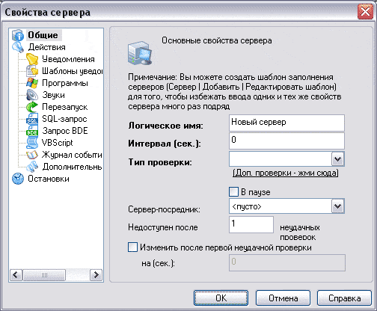Image resolution: width=377 pixels, height=311 pixels.
Task: Click the Шаблоны уведомлений document icon
Action: coord(32,71)
